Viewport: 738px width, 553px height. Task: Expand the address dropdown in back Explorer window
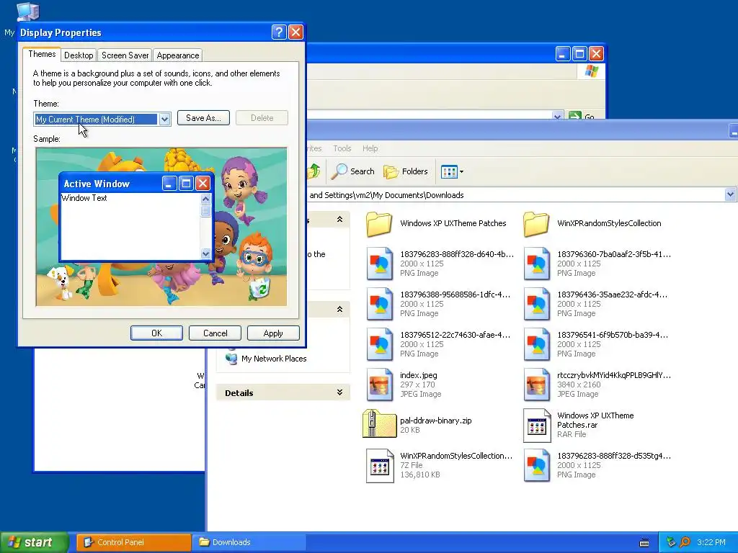click(557, 116)
